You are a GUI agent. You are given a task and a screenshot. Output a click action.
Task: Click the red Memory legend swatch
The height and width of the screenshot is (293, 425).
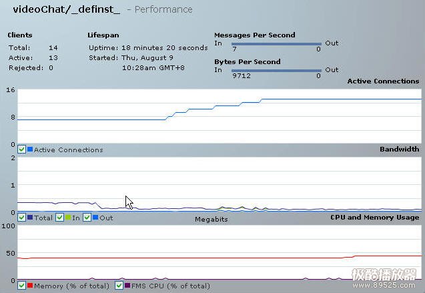coord(30,286)
